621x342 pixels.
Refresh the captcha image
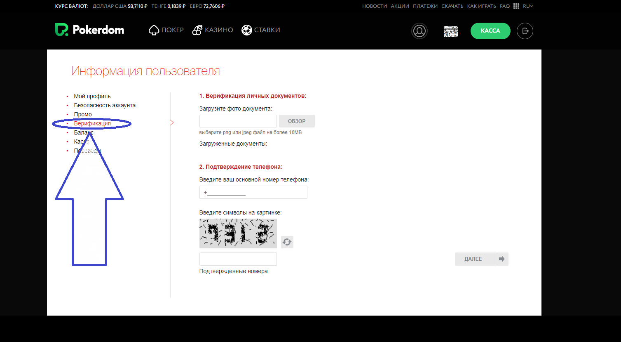[287, 242]
